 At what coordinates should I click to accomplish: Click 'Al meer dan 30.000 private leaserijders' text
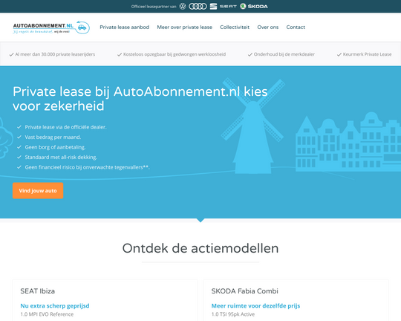coord(55,54)
